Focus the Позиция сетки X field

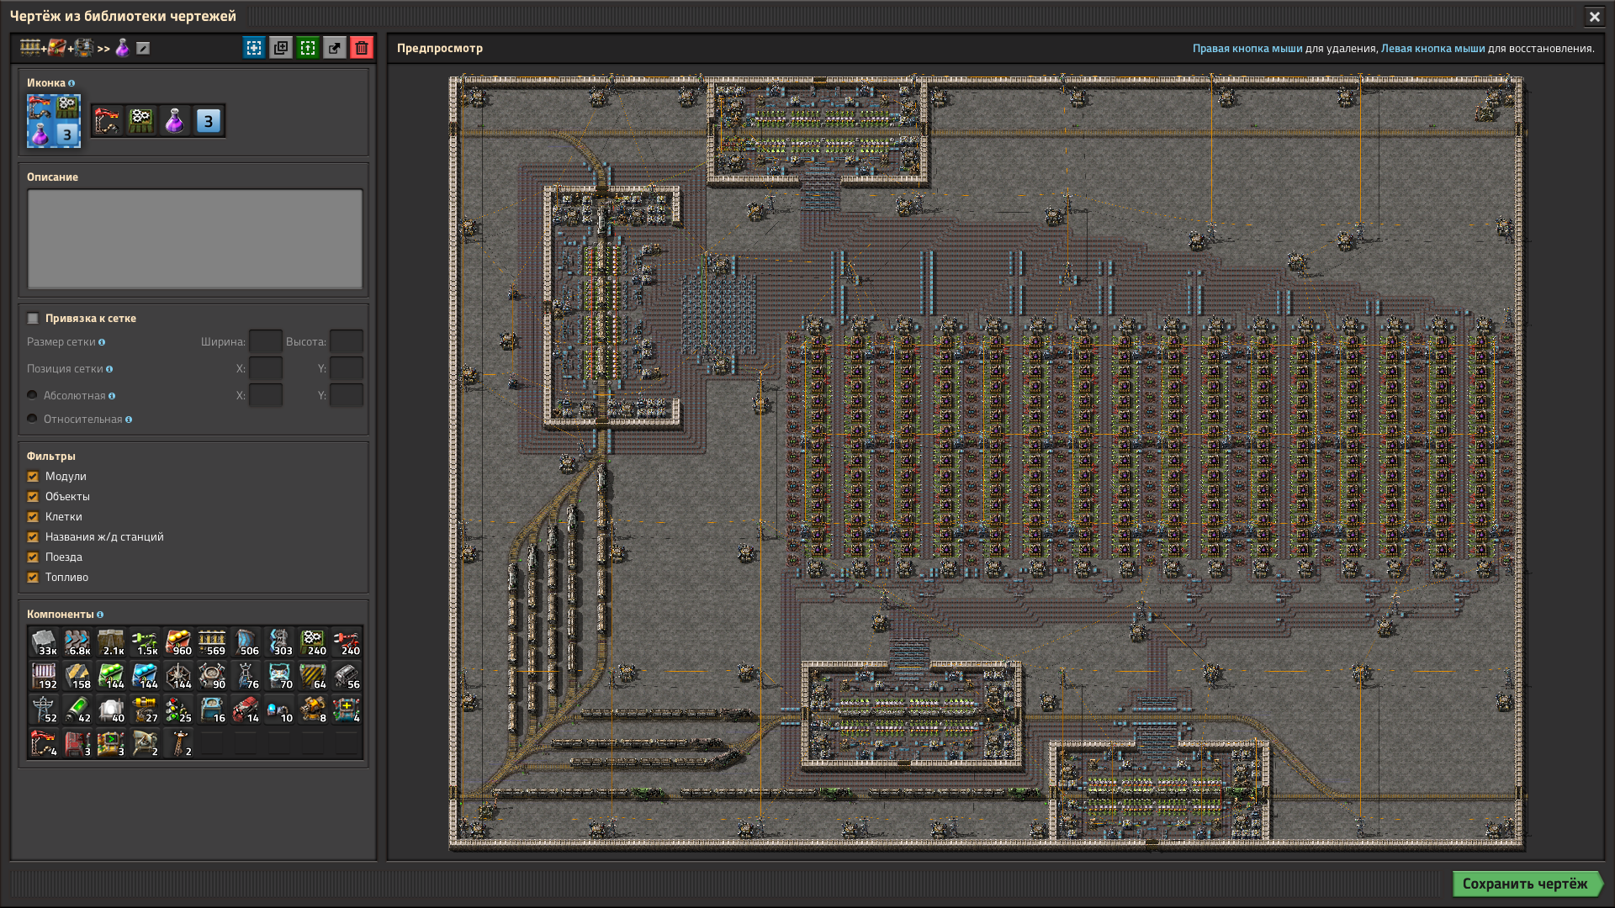(266, 368)
